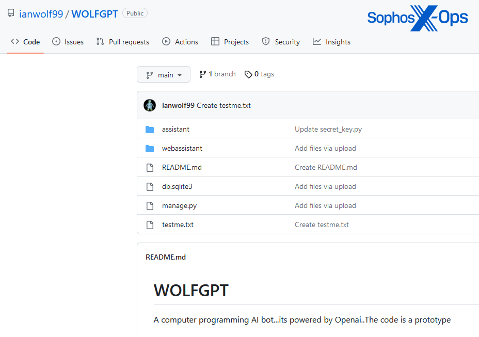Image resolution: width=479 pixels, height=337 pixels.
Task: Open the assistant folder icon
Action: click(x=150, y=129)
